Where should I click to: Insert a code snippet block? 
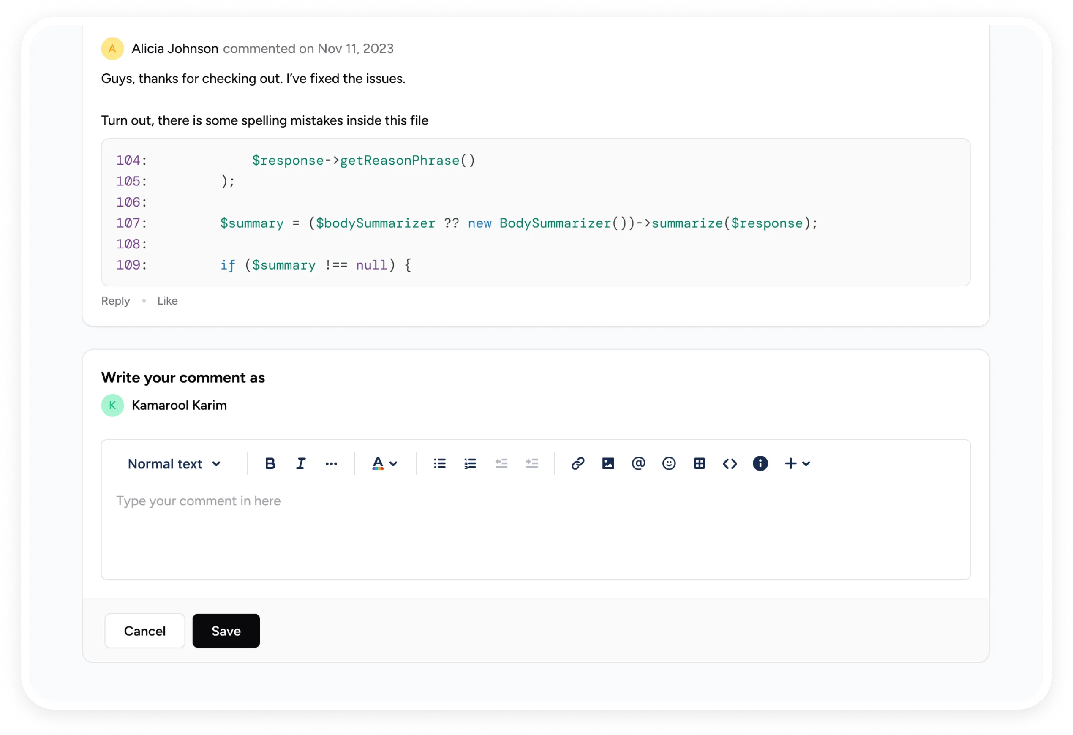[730, 463]
